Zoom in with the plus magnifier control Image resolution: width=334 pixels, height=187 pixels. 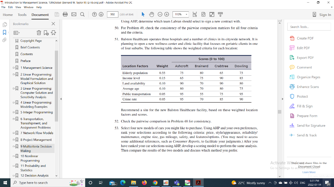point(167,14)
